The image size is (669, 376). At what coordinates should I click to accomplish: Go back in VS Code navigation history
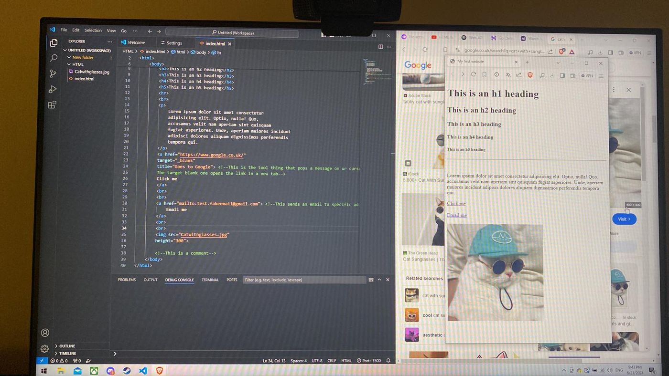pos(150,31)
